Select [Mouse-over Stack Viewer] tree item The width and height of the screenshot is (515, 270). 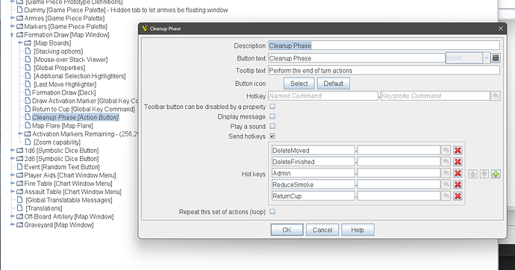pyautogui.click(x=71, y=60)
